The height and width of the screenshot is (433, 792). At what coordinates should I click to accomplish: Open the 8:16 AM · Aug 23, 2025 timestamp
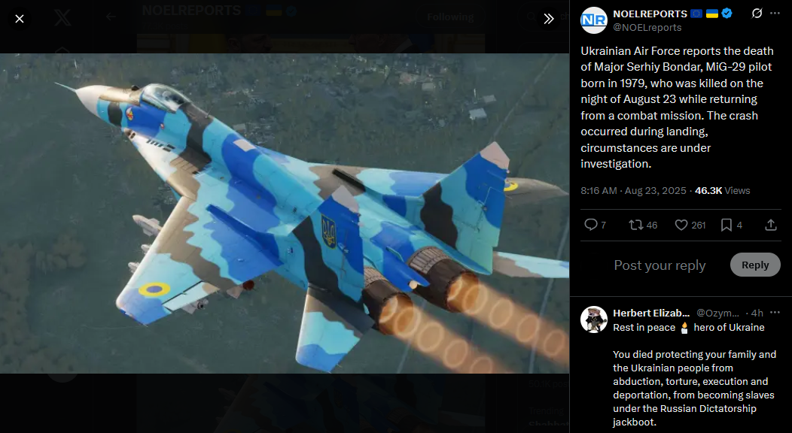(x=633, y=190)
